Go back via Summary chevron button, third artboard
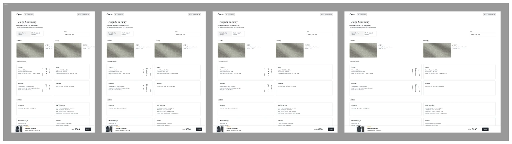This screenshot has width=512, height=144. (230, 15)
